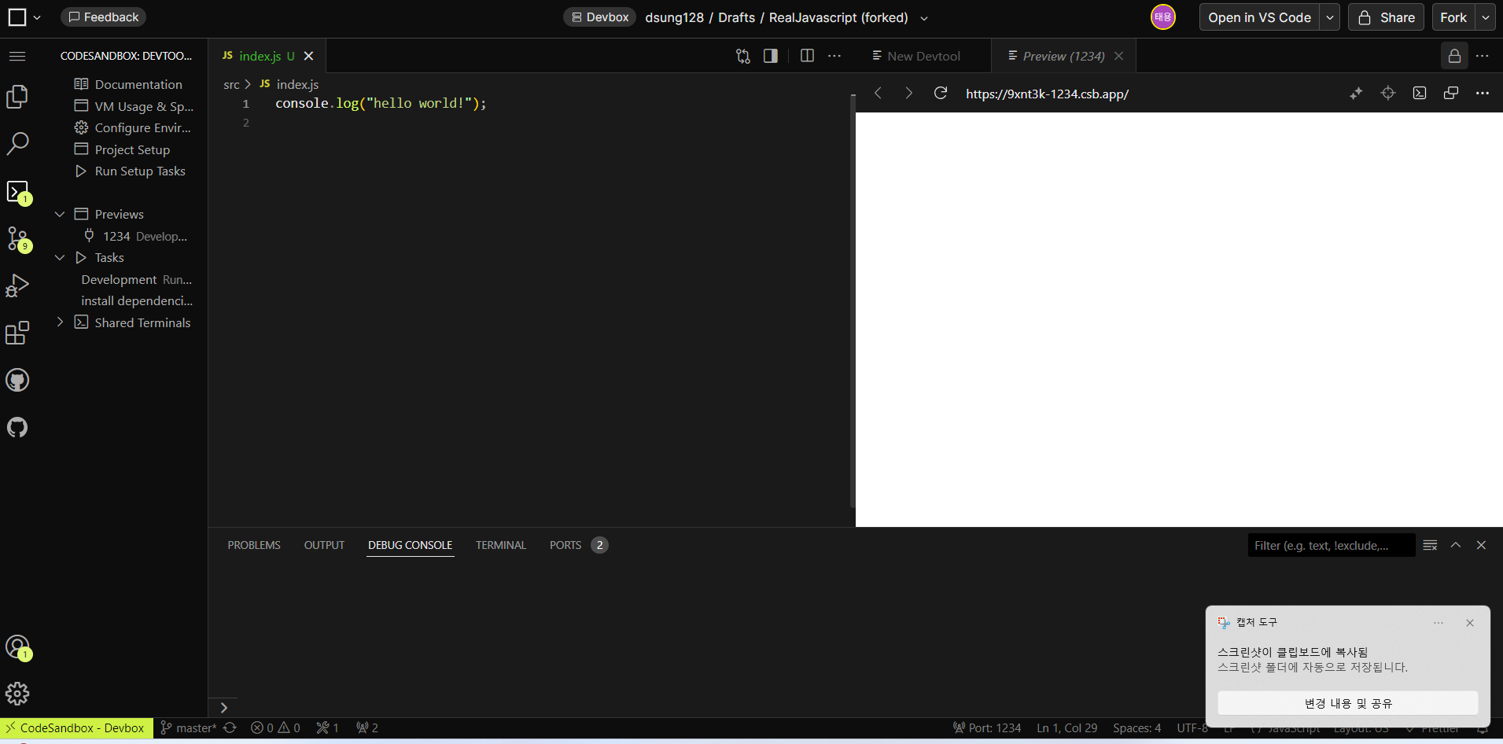Close the bottom panel
This screenshot has height=744, width=1503.
coord(1481,545)
